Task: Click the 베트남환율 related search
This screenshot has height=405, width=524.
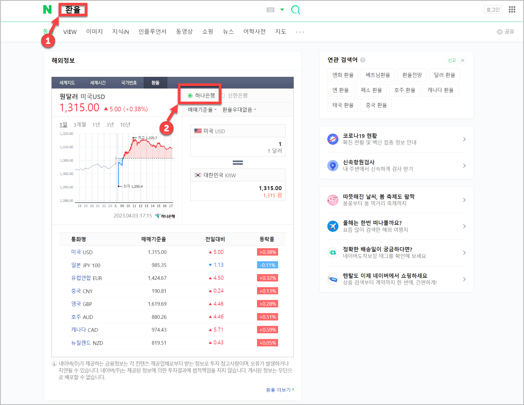Action: coord(378,75)
